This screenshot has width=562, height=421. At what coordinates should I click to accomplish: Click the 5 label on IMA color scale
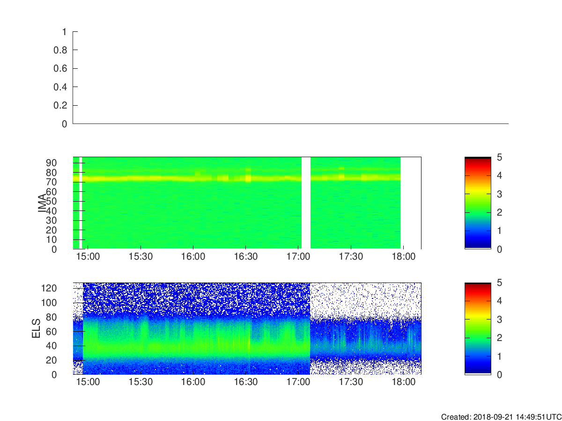click(x=499, y=157)
